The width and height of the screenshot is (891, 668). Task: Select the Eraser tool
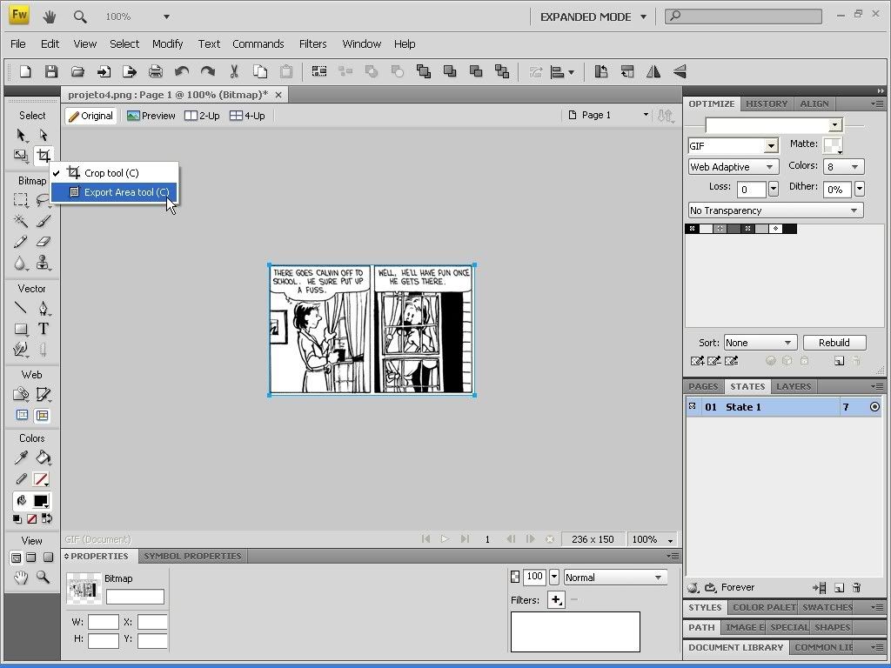44,242
